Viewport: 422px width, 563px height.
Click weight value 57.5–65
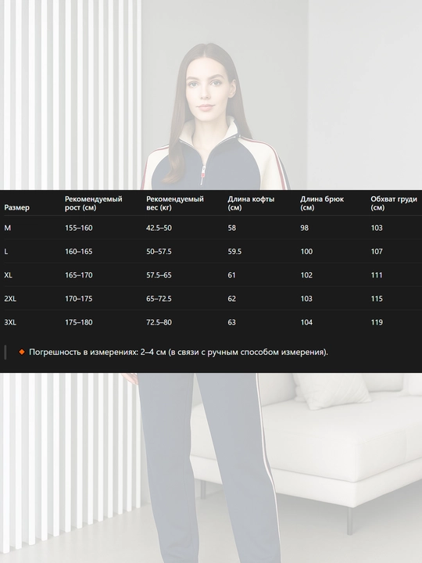click(159, 275)
